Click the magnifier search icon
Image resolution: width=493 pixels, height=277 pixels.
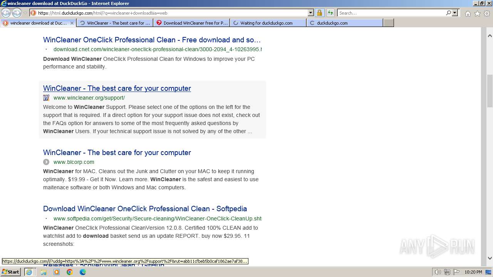coord(448,13)
